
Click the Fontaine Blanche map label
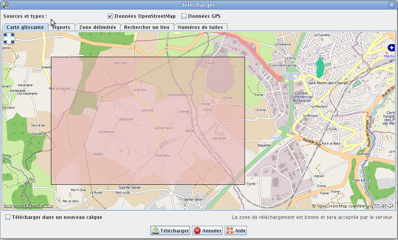(180, 95)
